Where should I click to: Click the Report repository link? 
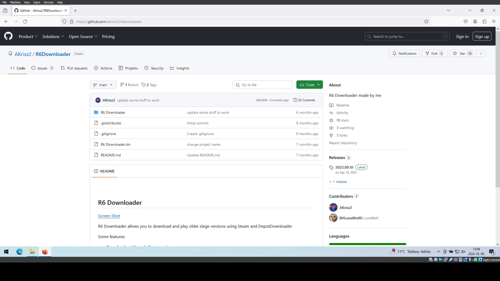(x=343, y=143)
